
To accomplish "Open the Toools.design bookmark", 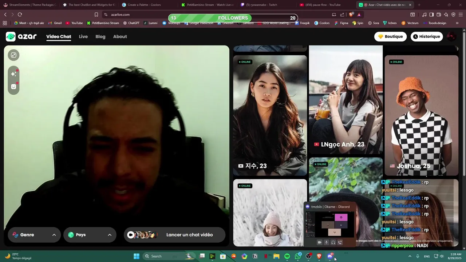I will coord(434,23).
